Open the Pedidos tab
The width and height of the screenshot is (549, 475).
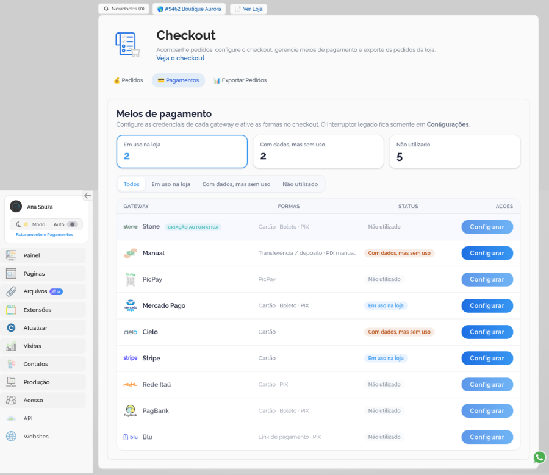pyautogui.click(x=128, y=80)
